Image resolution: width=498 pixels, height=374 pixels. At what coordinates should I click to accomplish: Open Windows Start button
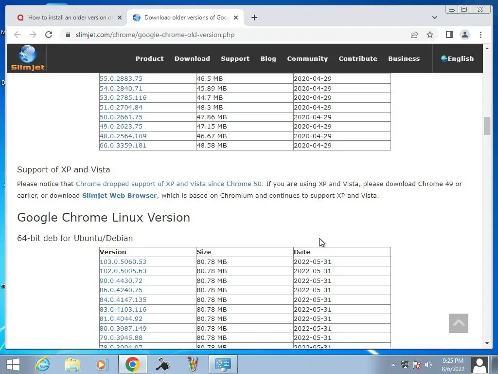click(13, 364)
